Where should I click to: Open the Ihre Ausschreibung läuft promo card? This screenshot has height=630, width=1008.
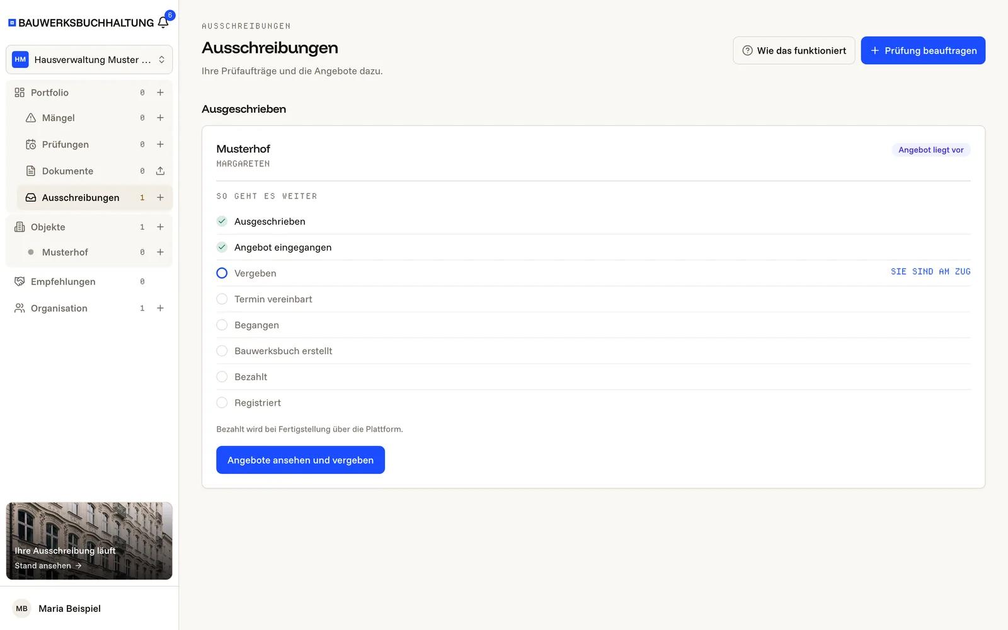89,541
